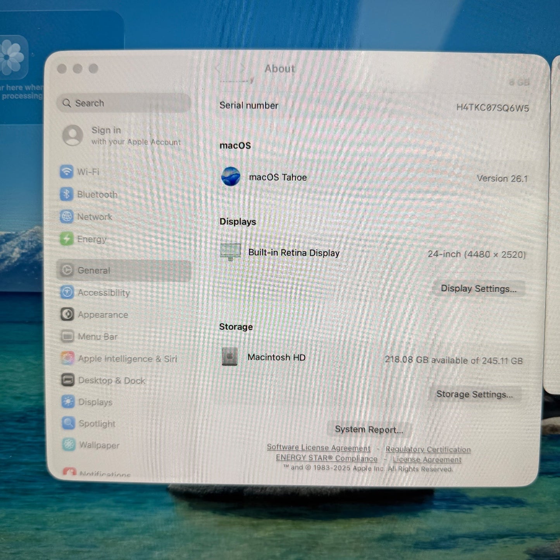Select Menu Bar in sidebar
This screenshot has height=560, width=560.
coord(97,336)
